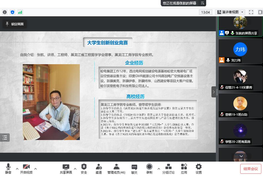Turn on camera with 开启视频
This screenshot has height=176, width=263.
click(26, 169)
